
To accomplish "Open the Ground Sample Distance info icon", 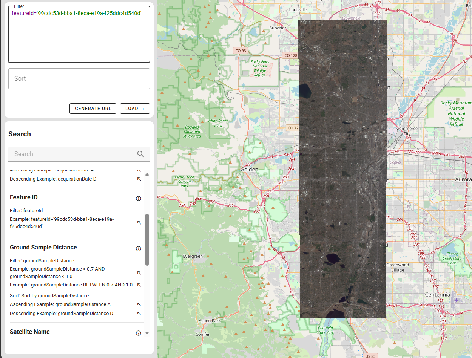I will [139, 249].
